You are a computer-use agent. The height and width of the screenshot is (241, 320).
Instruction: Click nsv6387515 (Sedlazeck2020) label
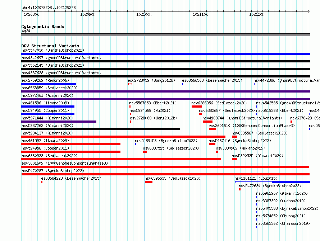click(171, 148)
